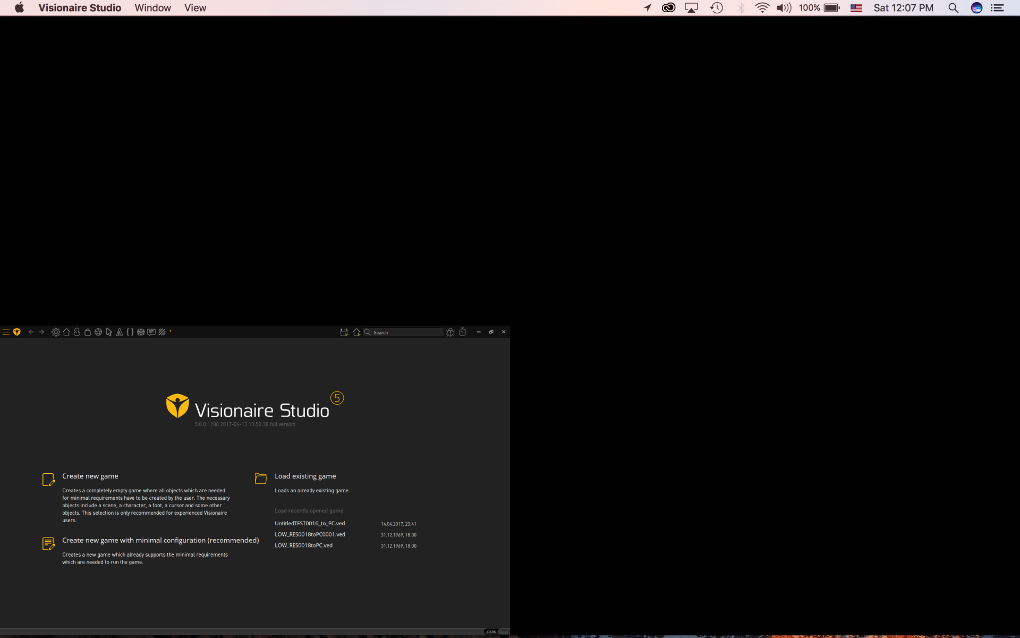Go forward with the right arrow
This screenshot has width=1020, height=638.
click(41, 332)
